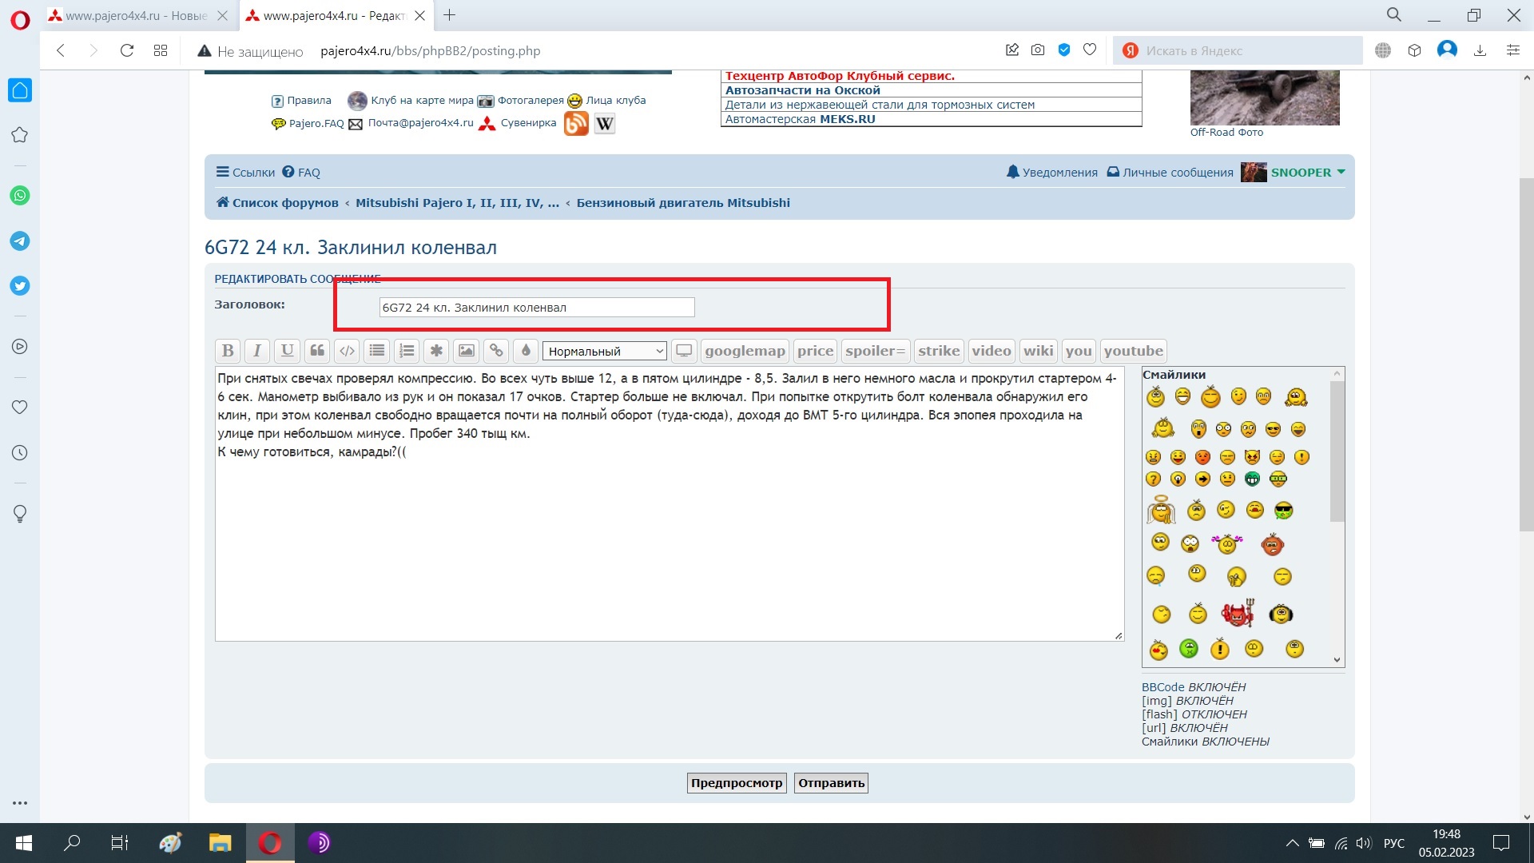Insert youtube BBCode tag

tap(1133, 351)
